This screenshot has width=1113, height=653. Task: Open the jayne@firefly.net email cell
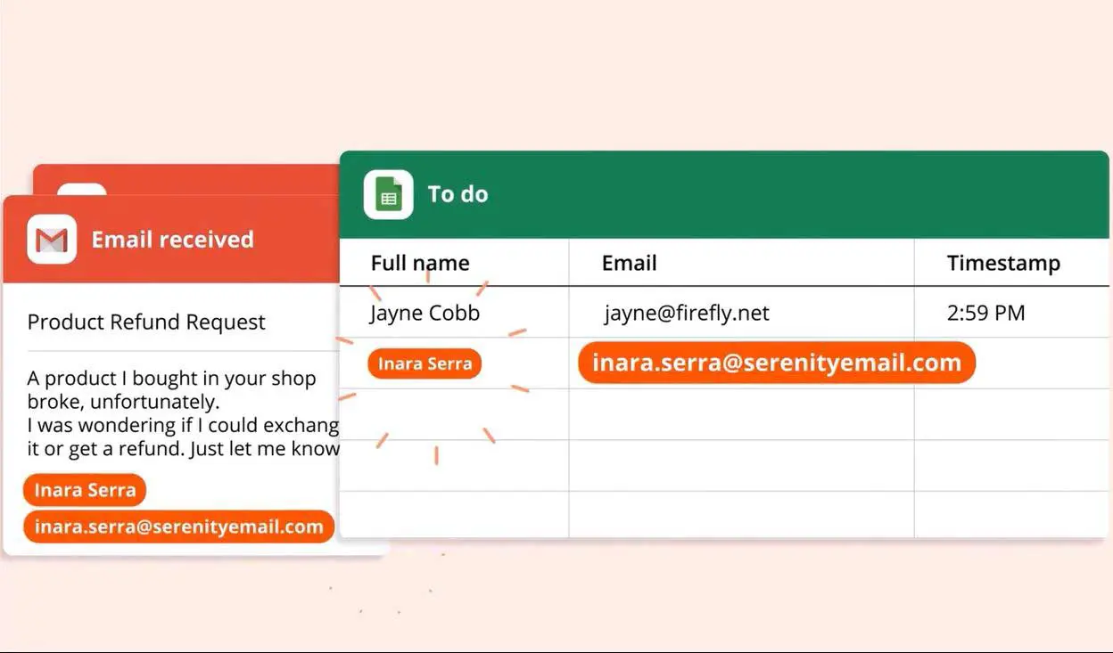click(686, 314)
